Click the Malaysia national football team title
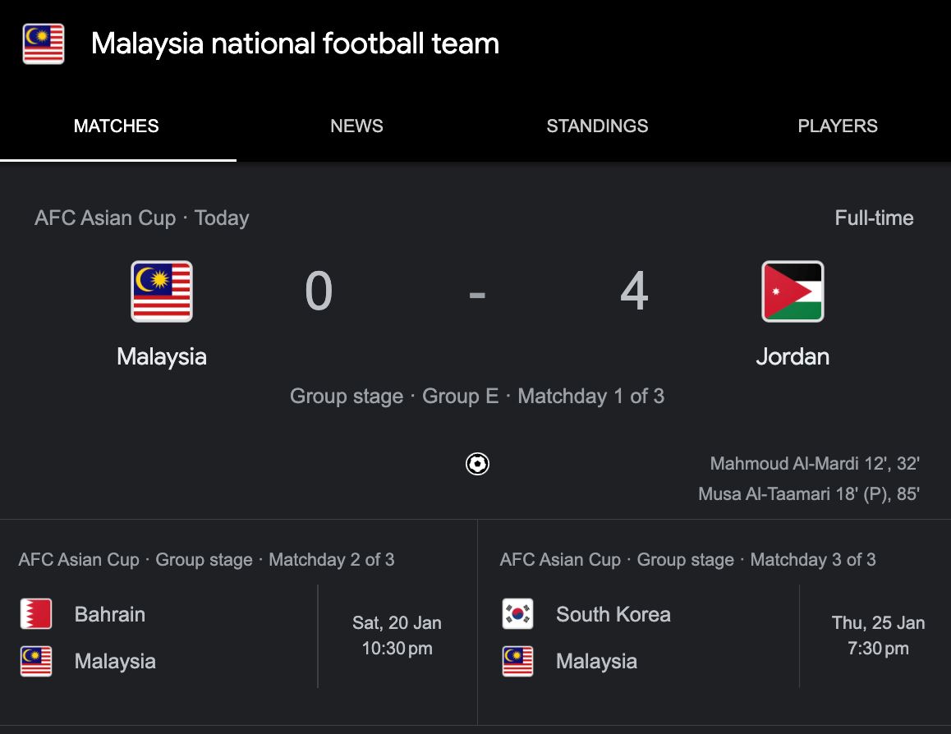This screenshot has width=951, height=734. tap(294, 44)
